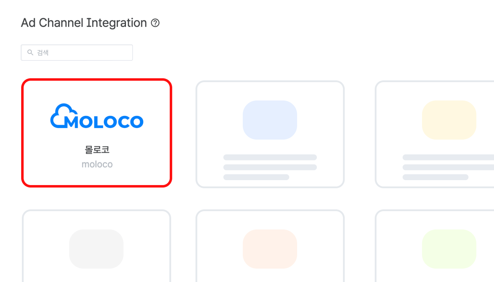Select the Moloco cloud logo
Image resolution: width=494 pixels, height=282 pixels.
tap(97, 116)
